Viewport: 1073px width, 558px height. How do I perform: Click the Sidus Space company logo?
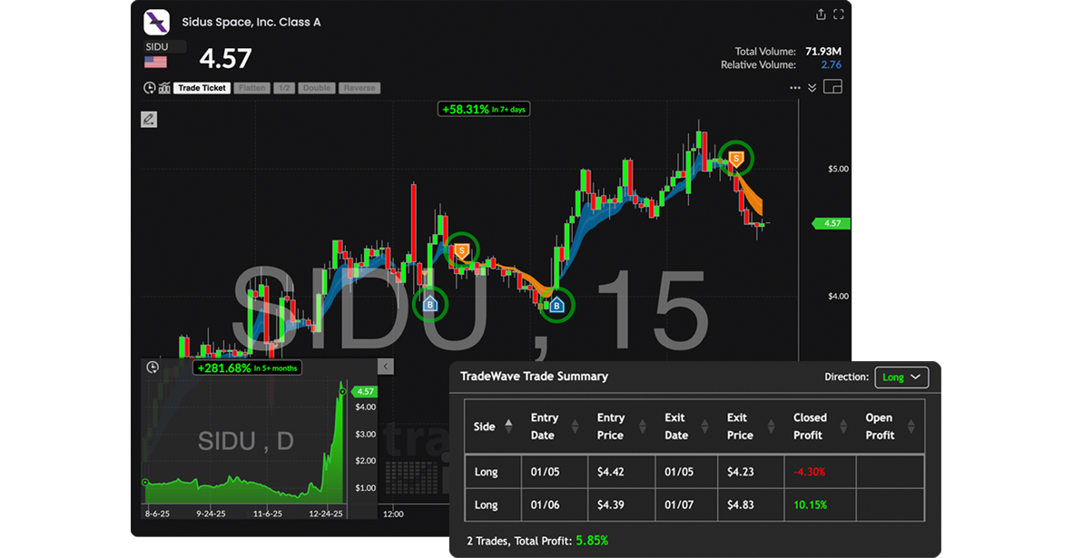pyautogui.click(x=157, y=22)
